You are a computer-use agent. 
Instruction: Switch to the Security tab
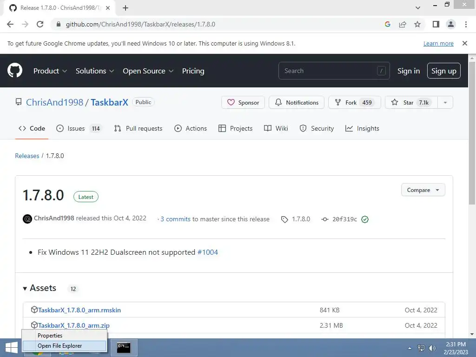tap(317, 128)
